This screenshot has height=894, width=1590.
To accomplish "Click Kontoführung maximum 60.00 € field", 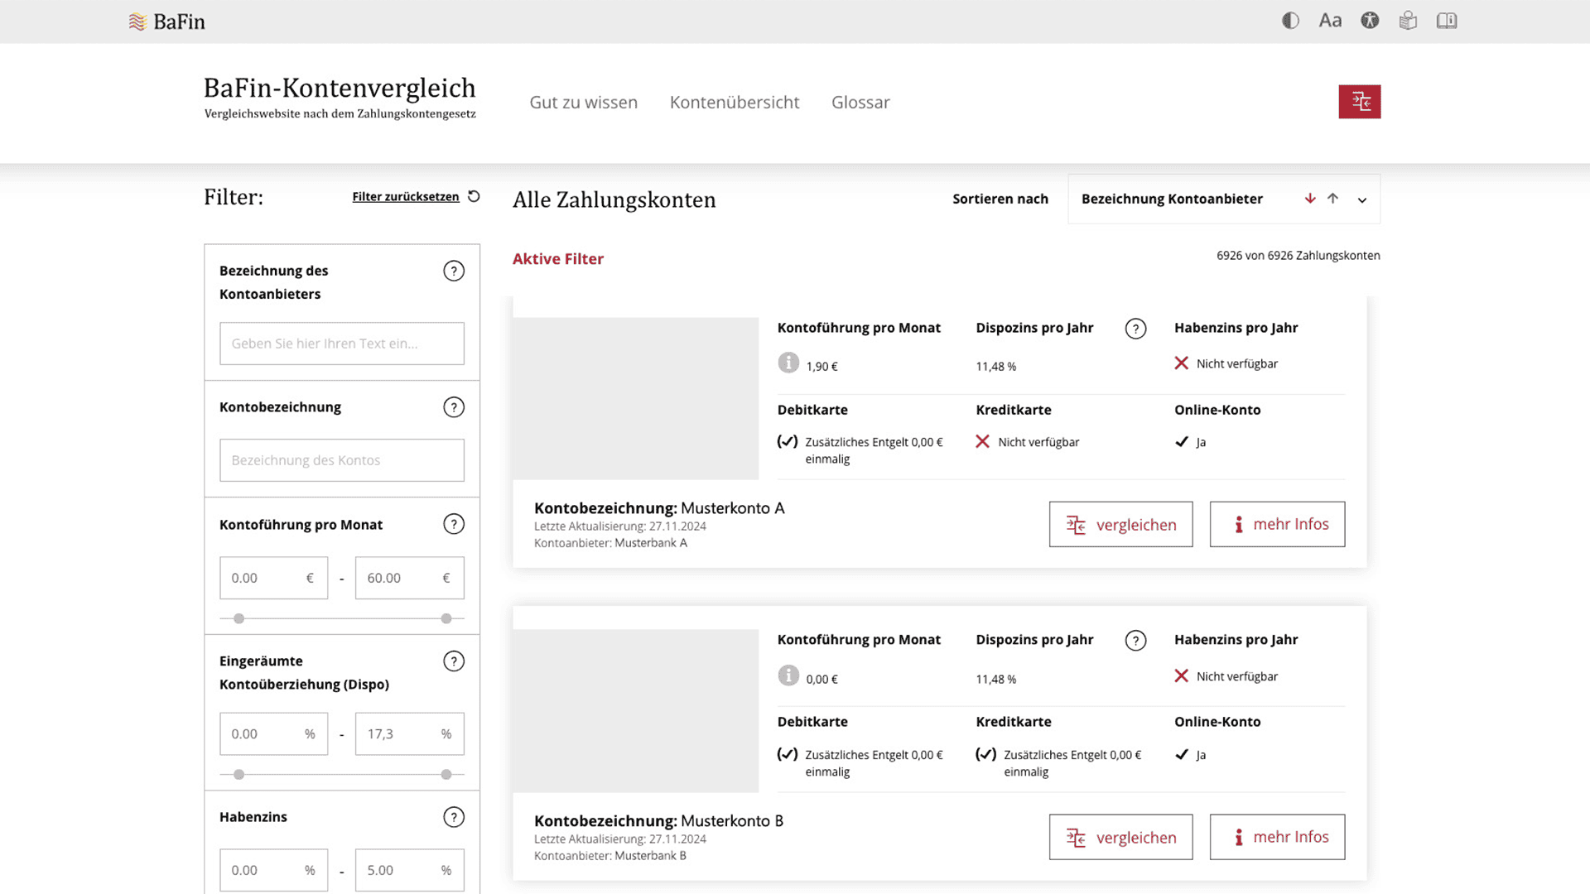I will 410,578.
